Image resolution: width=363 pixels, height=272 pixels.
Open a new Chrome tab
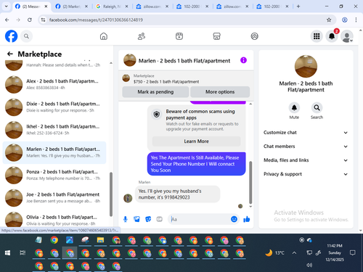pos(298,7)
